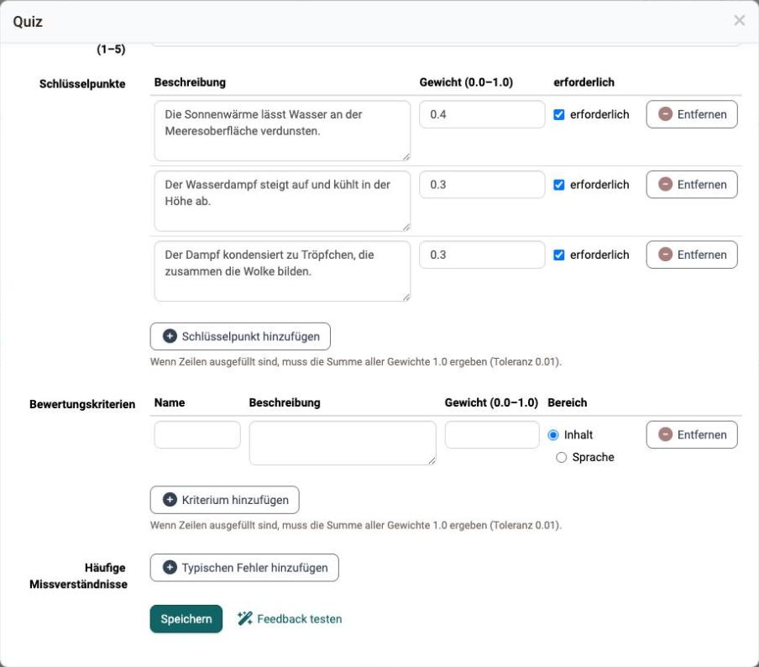Click plus icon of Kriterium hinzufügen

point(170,500)
